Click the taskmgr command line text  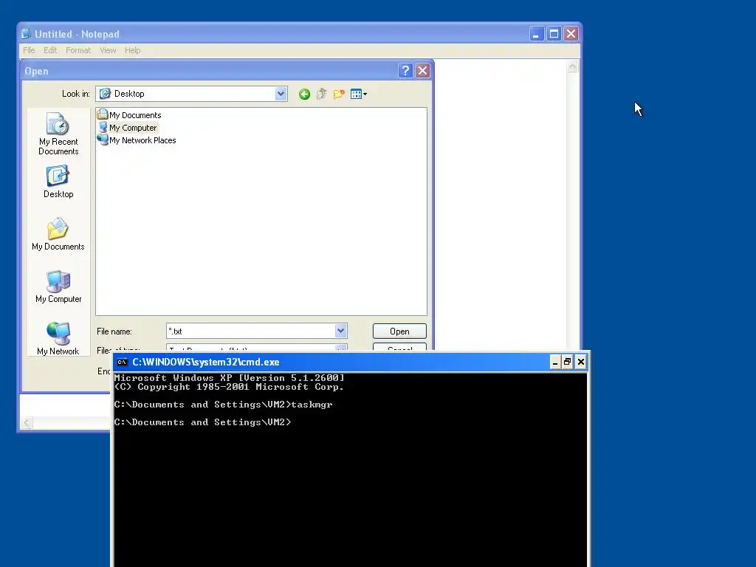coord(312,405)
